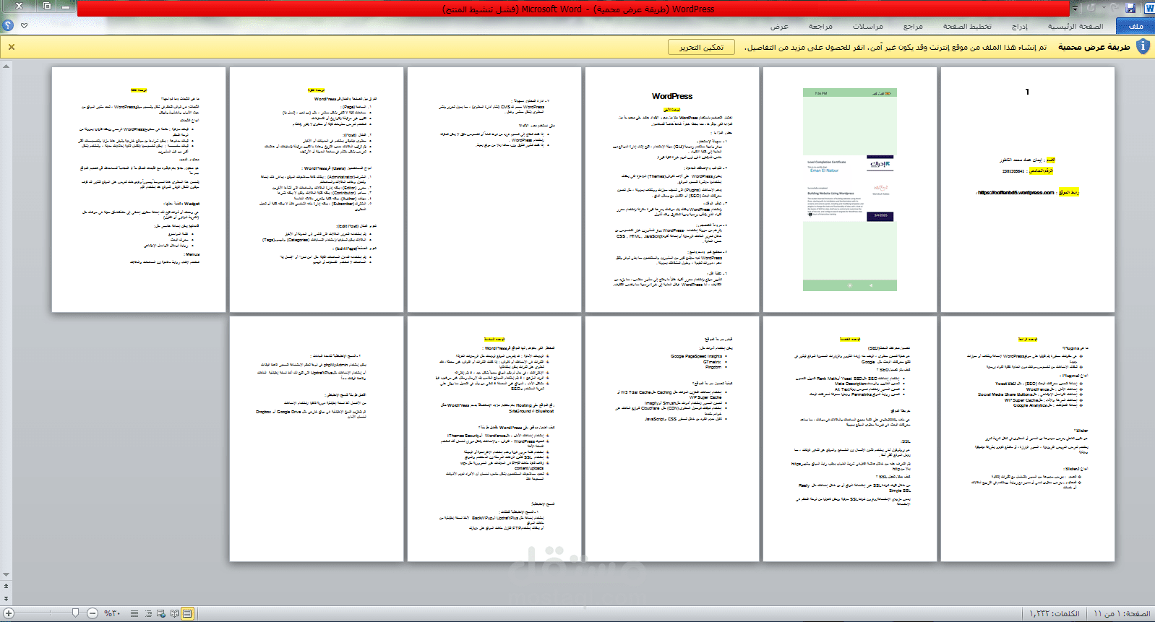This screenshot has height=622, width=1155.
Task: Click the Word application icon in the title bar
Action: (1148, 8)
